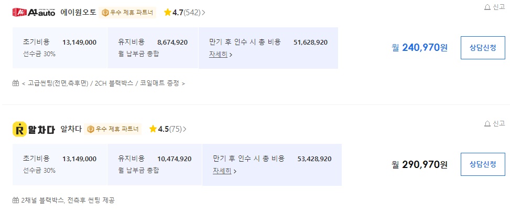
Task: Open 알차다 company name link
Action: [71, 129]
